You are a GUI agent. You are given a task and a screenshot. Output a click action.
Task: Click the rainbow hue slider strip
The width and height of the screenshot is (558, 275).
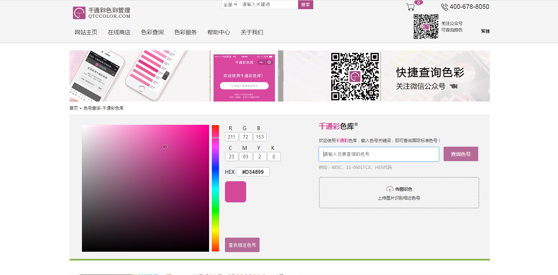coord(215,188)
